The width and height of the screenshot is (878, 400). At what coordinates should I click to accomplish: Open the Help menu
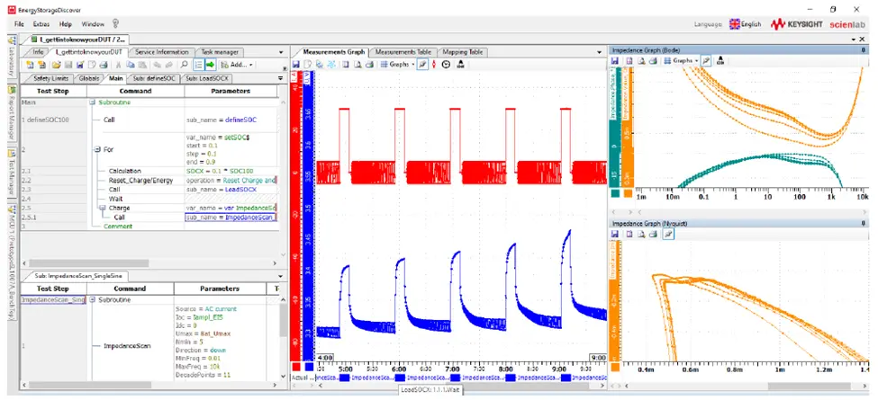[66, 24]
